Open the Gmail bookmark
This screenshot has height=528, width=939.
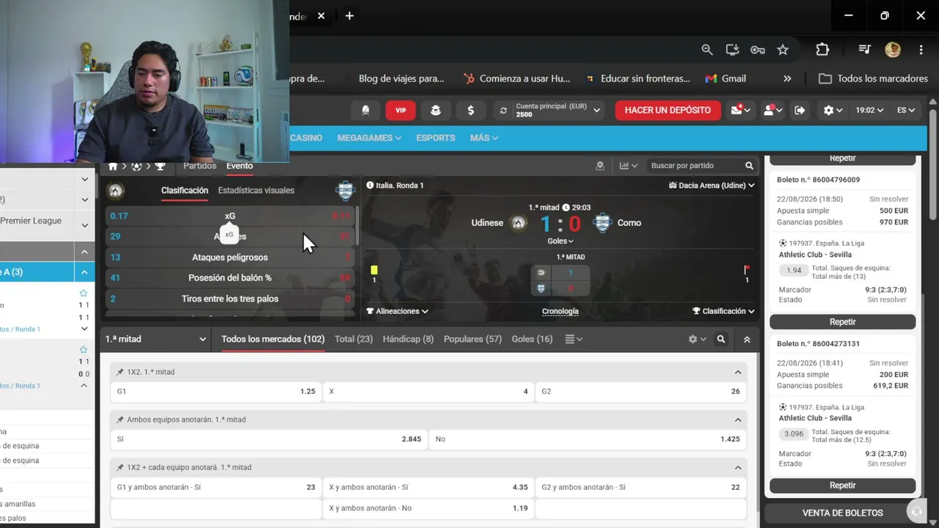pyautogui.click(x=725, y=78)
